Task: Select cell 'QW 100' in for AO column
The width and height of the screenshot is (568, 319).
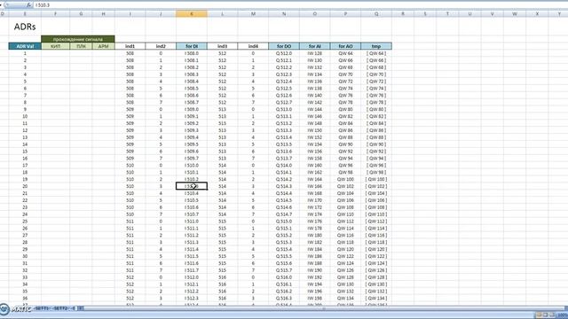Action: tap(345, 179)
